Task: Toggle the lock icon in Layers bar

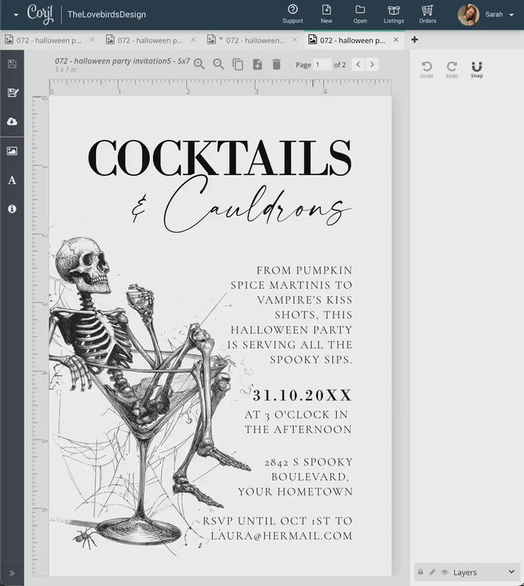Action: (421, 572)
